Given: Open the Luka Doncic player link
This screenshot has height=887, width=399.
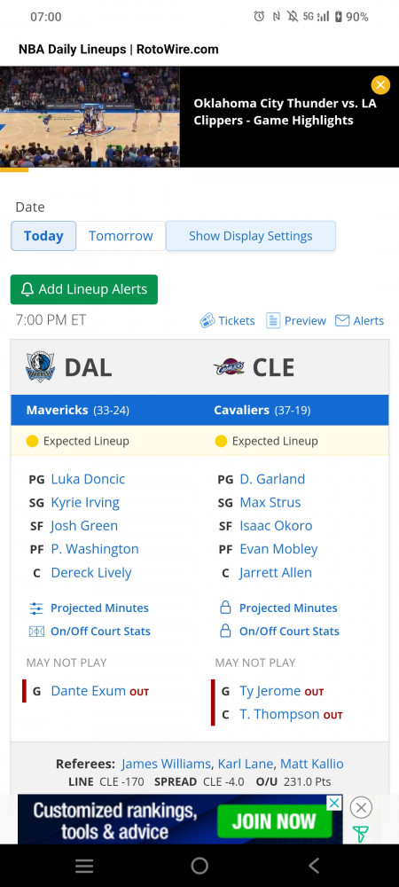Looking at the screenshot, I should click(88, 479).
